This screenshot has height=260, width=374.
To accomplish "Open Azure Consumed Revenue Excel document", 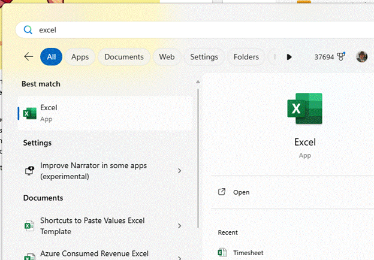I will tap(105, 254).
